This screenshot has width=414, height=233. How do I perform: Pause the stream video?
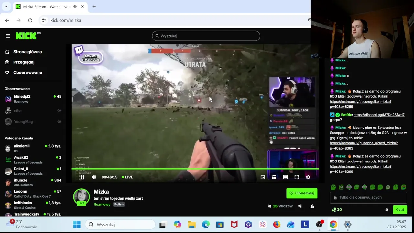point(82,177)
